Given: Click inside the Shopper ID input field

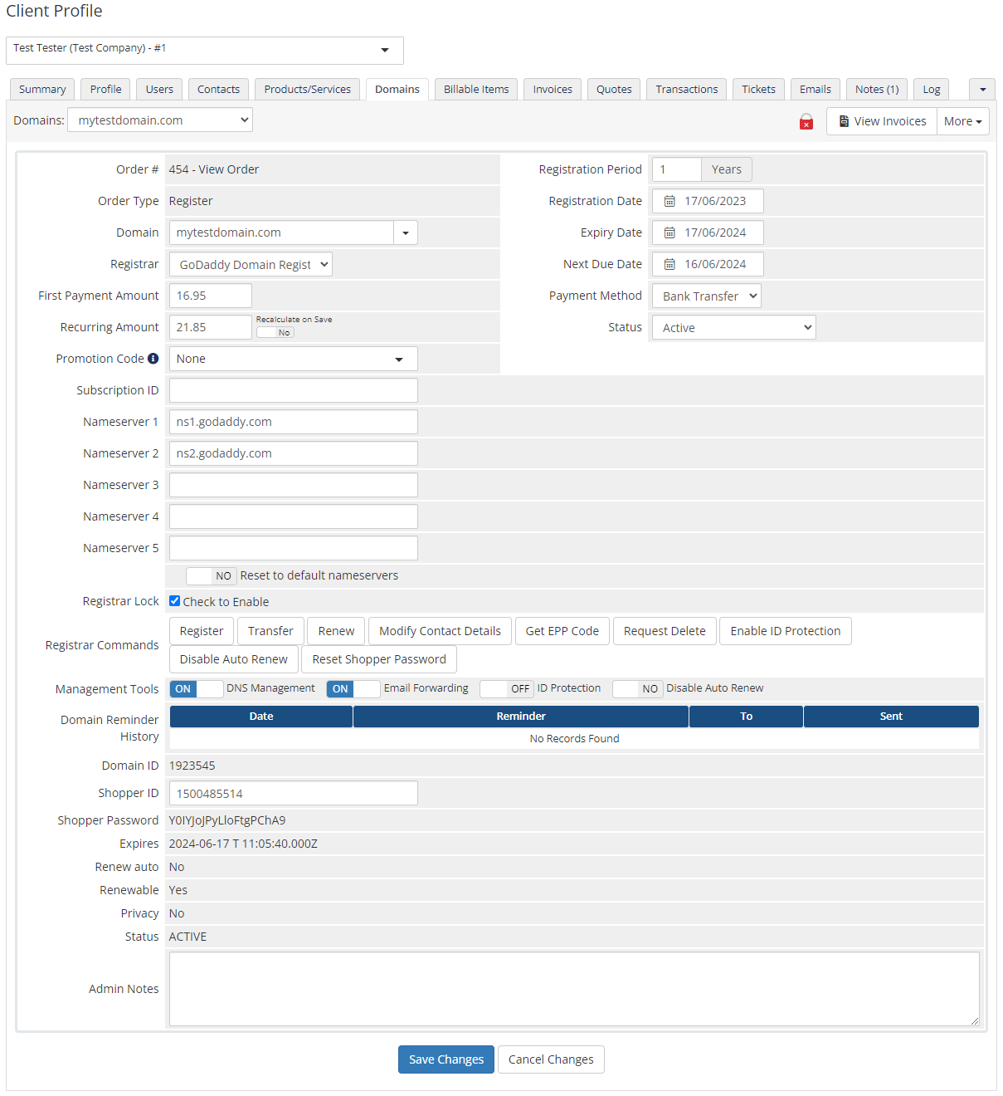Looking at the screenshot, I should click(293, 793).
